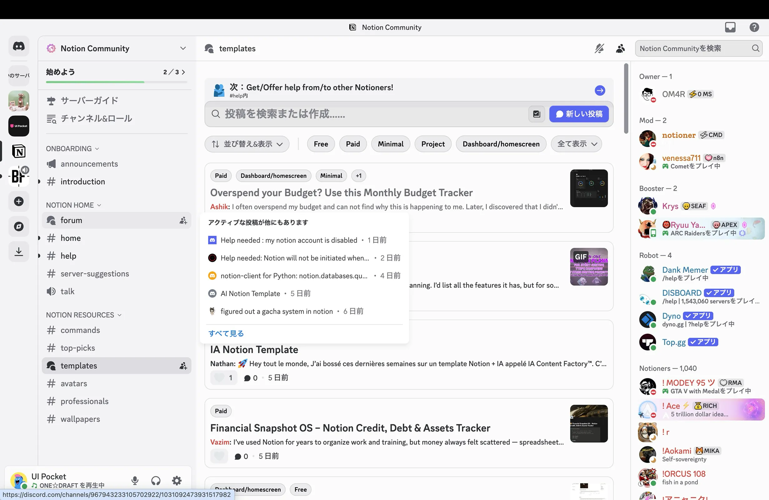Open チャンネル&ロール channels and roles
Viewport: 769px width, 500px height.
point(117,118)
